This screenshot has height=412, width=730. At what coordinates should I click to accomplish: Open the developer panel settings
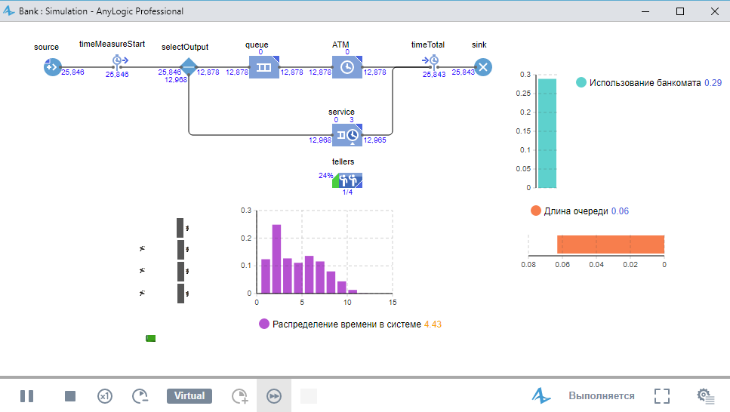(706, 396)
